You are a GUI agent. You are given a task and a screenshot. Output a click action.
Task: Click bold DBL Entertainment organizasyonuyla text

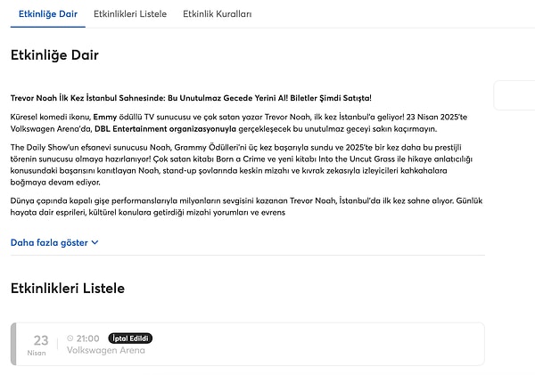pyautogui.click(x=165, y=129)
